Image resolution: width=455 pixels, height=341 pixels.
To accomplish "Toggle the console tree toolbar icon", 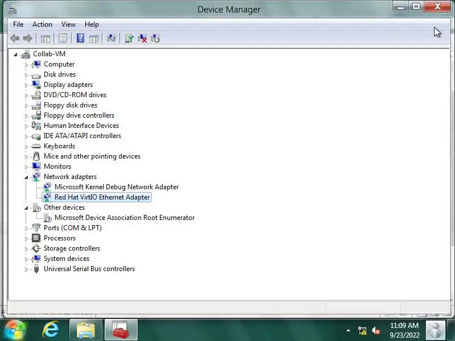I will click(45, 38).
